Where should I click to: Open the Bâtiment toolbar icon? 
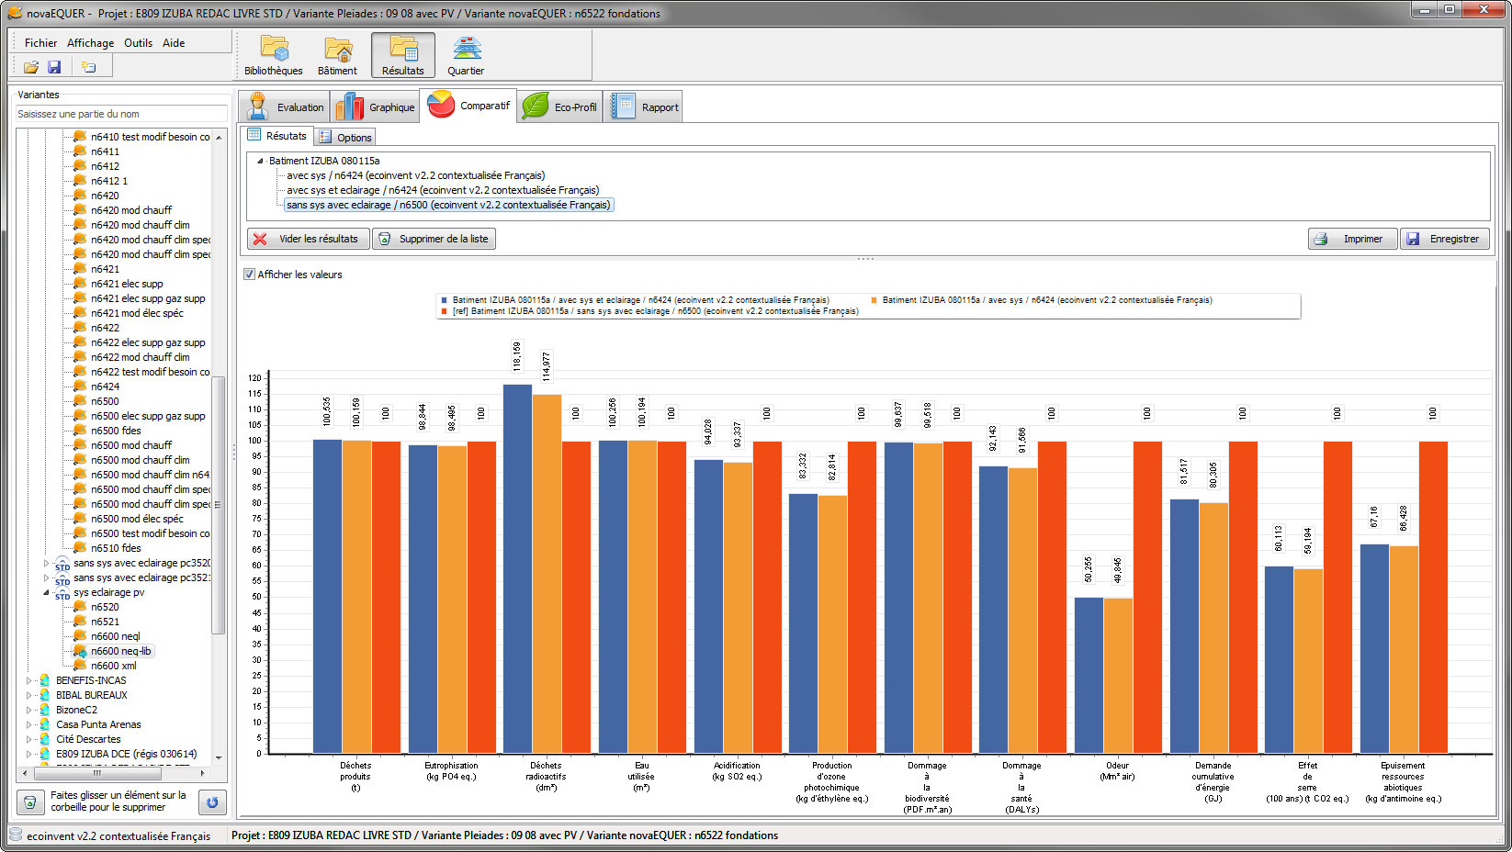pos(337,55)
